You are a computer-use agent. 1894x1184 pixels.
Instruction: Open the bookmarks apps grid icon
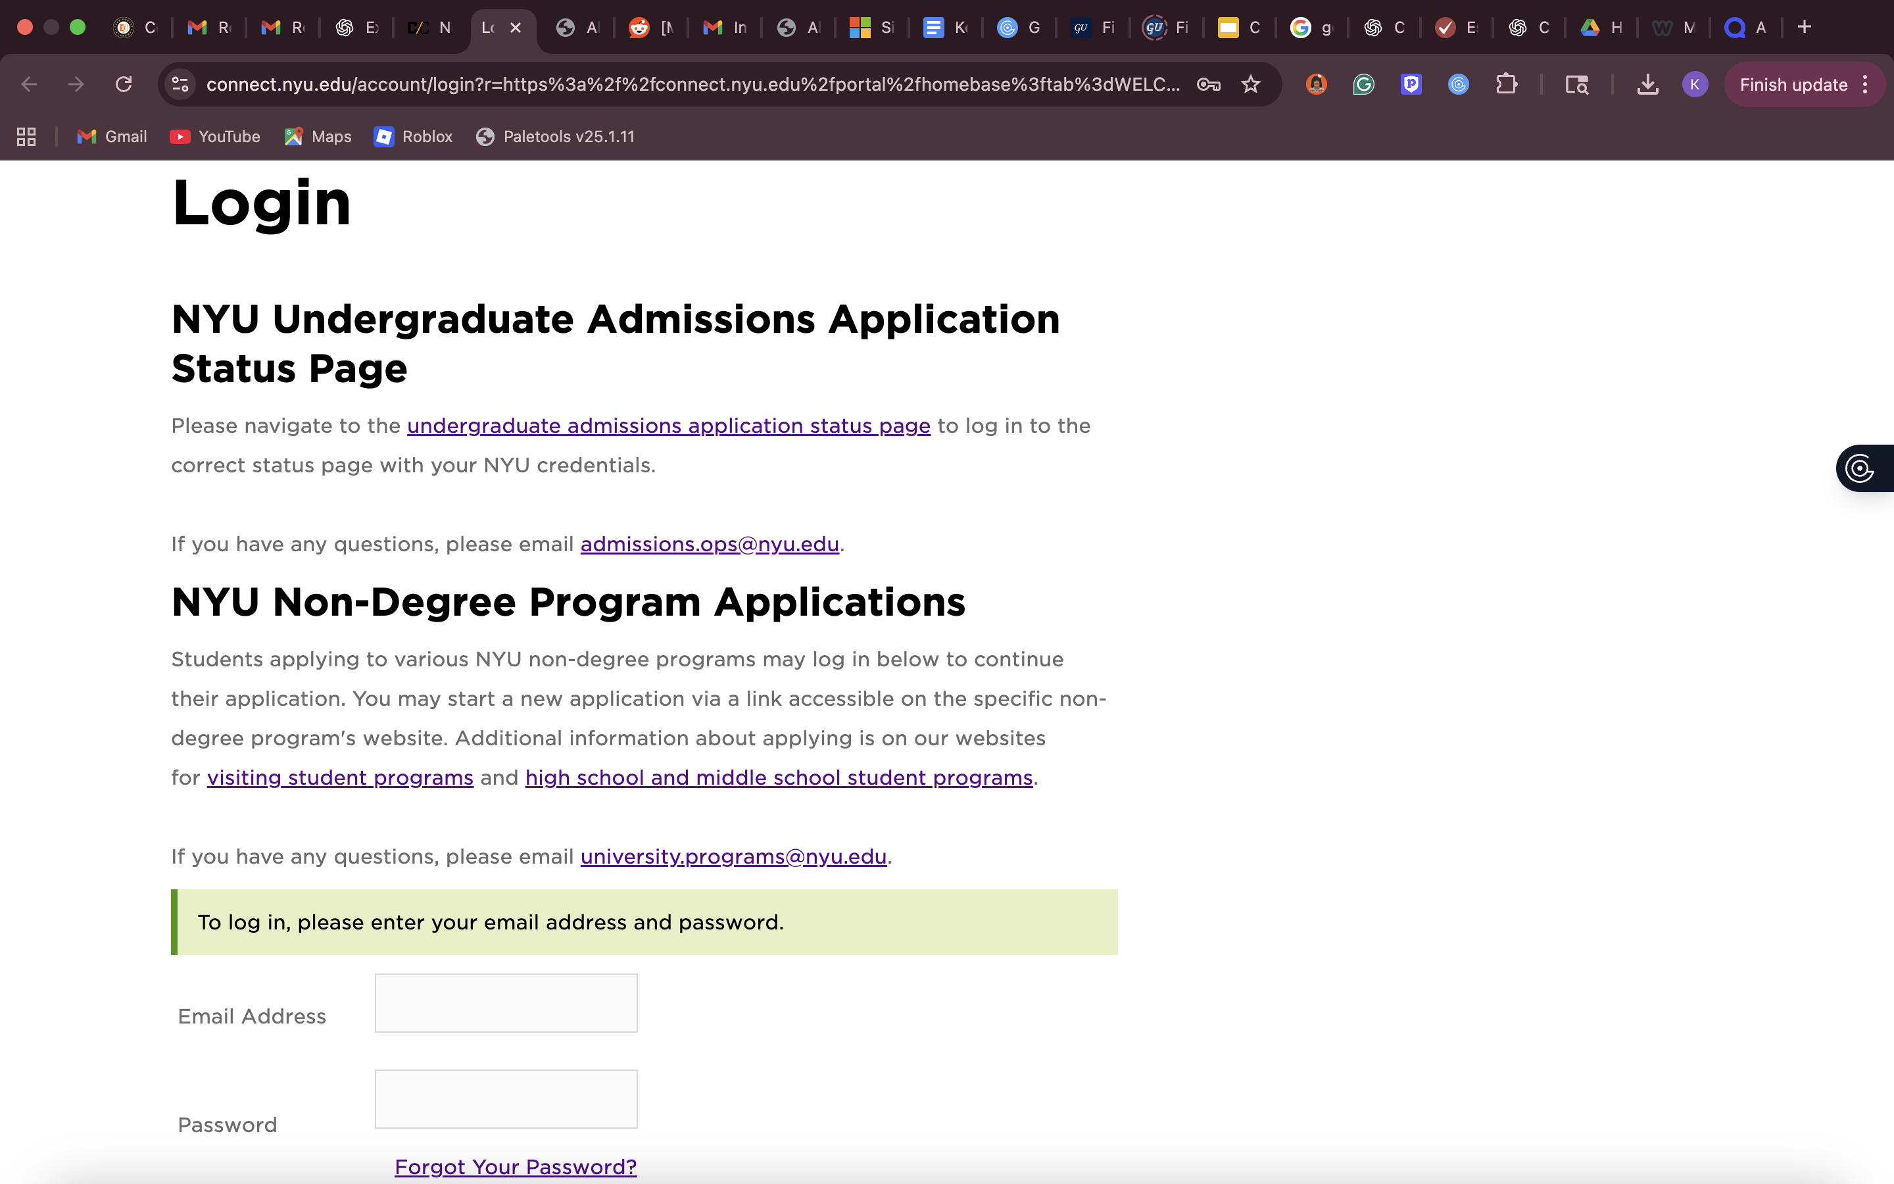[26, 137]
